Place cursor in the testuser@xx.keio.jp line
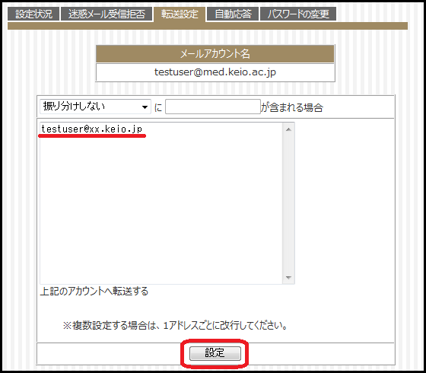The height and width of the screenshot is (373, 426). coord(92,129)
